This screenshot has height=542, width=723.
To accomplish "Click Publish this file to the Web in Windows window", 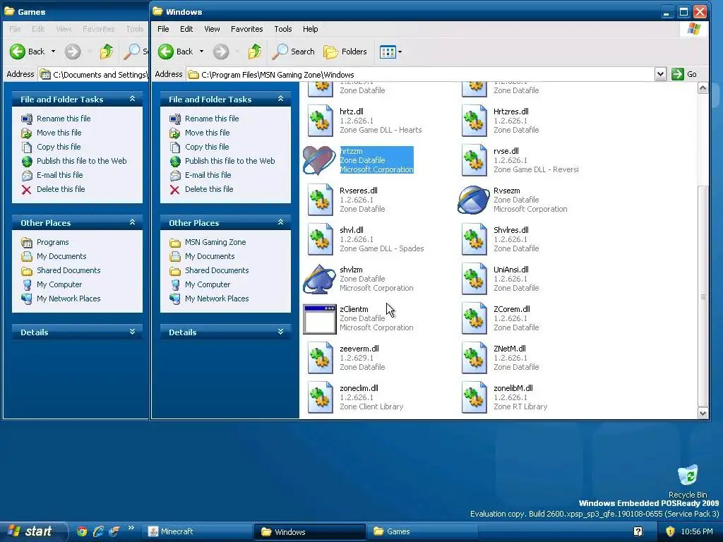I will click(229, 161).
